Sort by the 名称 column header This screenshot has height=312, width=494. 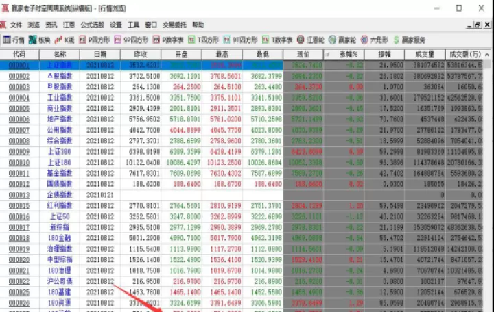[x=60, y=54]
